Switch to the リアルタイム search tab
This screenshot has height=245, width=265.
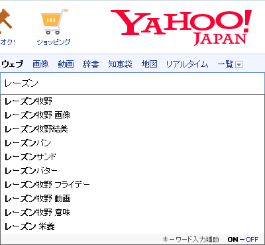[187, 64]
